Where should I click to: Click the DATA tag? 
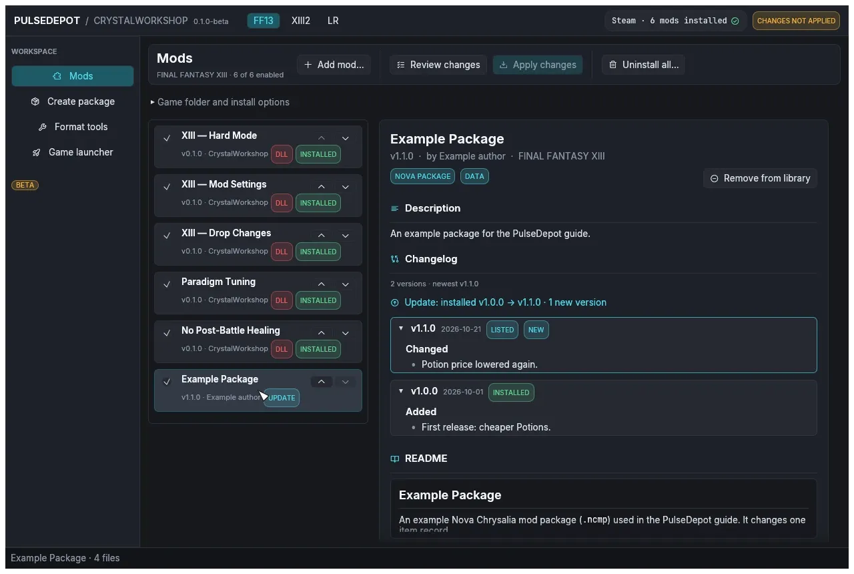[x=474, y=176]
